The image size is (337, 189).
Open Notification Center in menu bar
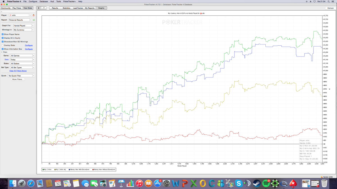[333, 1]
